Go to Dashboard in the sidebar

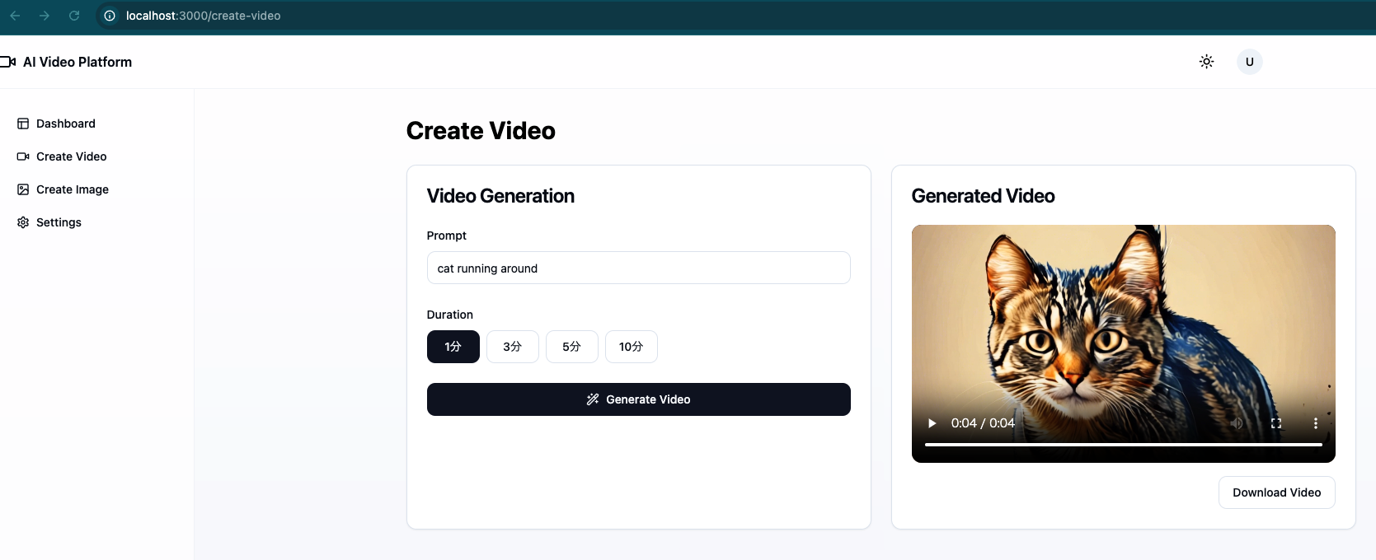(x=66, y=124)
